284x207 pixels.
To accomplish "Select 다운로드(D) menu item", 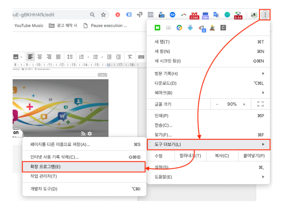I will pos(208,83).
